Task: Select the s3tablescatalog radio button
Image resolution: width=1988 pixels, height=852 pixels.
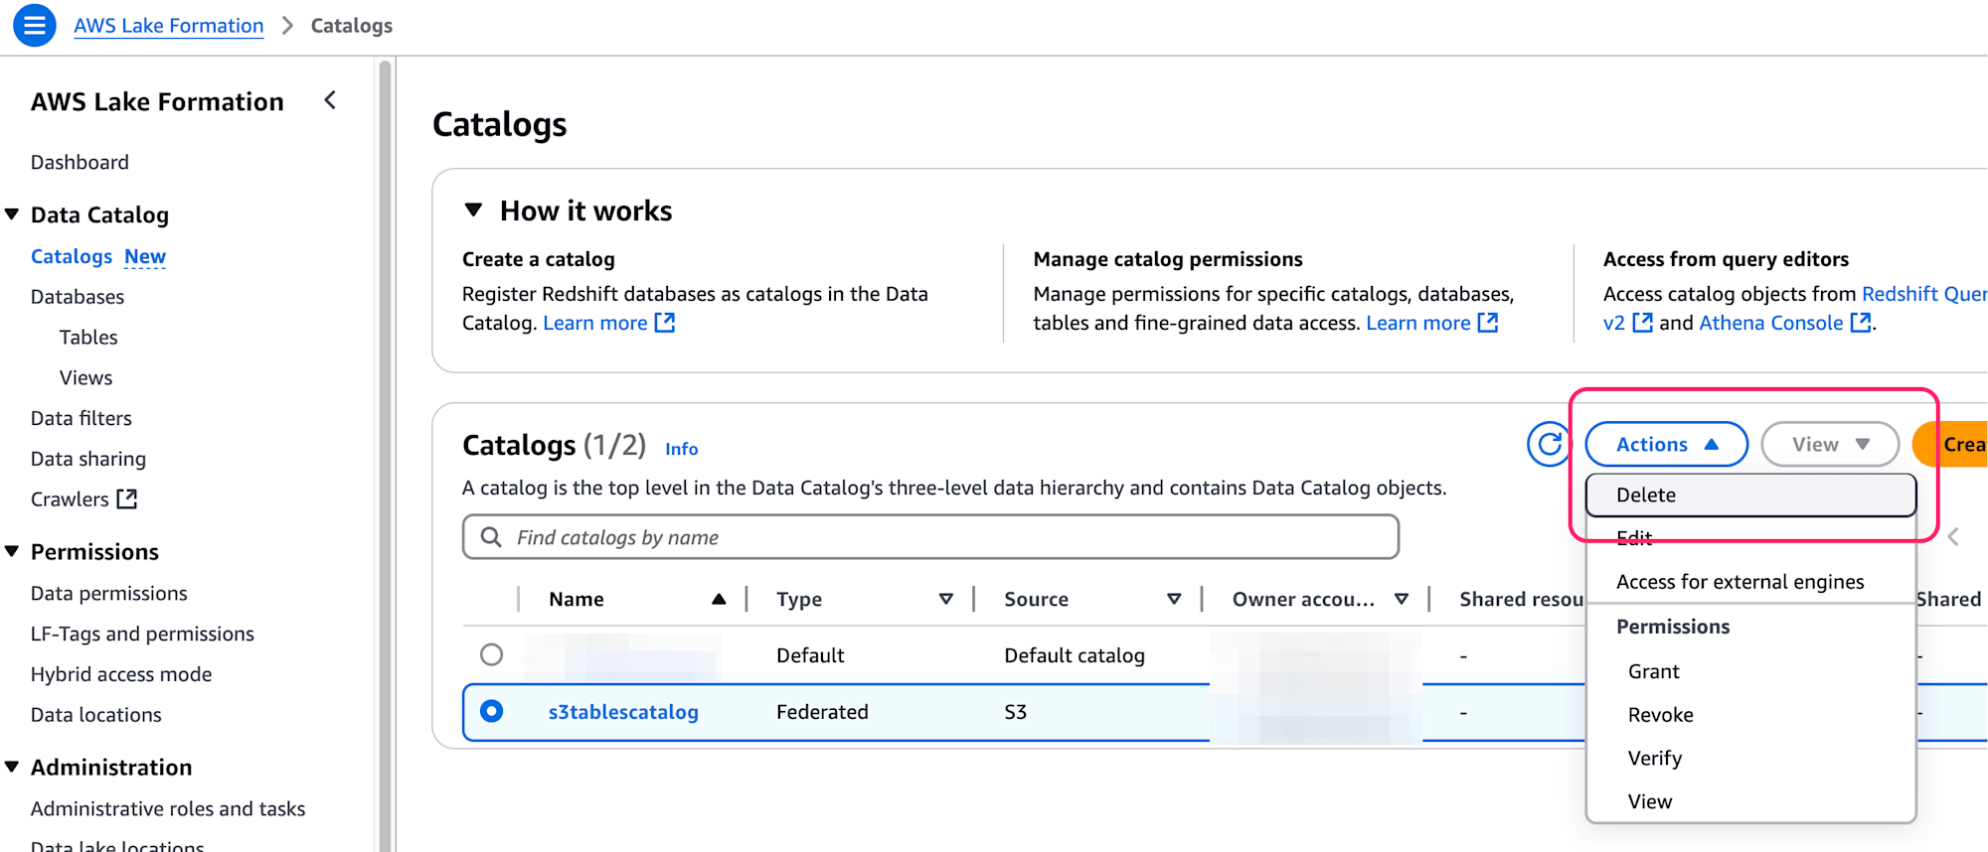Action: click(x=491, y=711)
